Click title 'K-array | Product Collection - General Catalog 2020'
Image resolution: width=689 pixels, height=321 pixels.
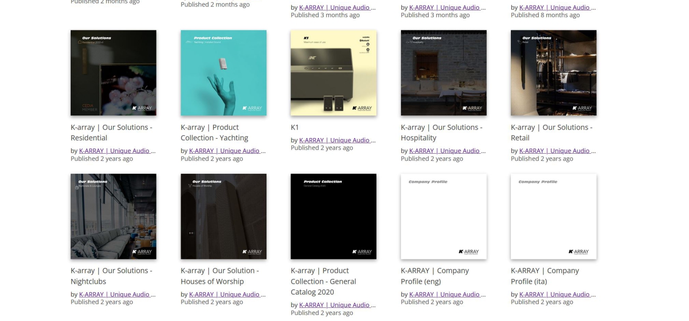tap(323, 281)
